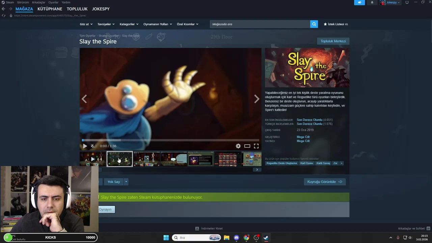Open Windows Start menu
The width and height of the screenshot is (432, 243).
click(x=166, y=238)
